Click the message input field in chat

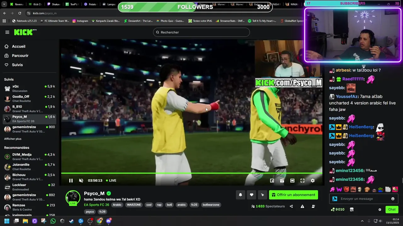click(363, 199)
